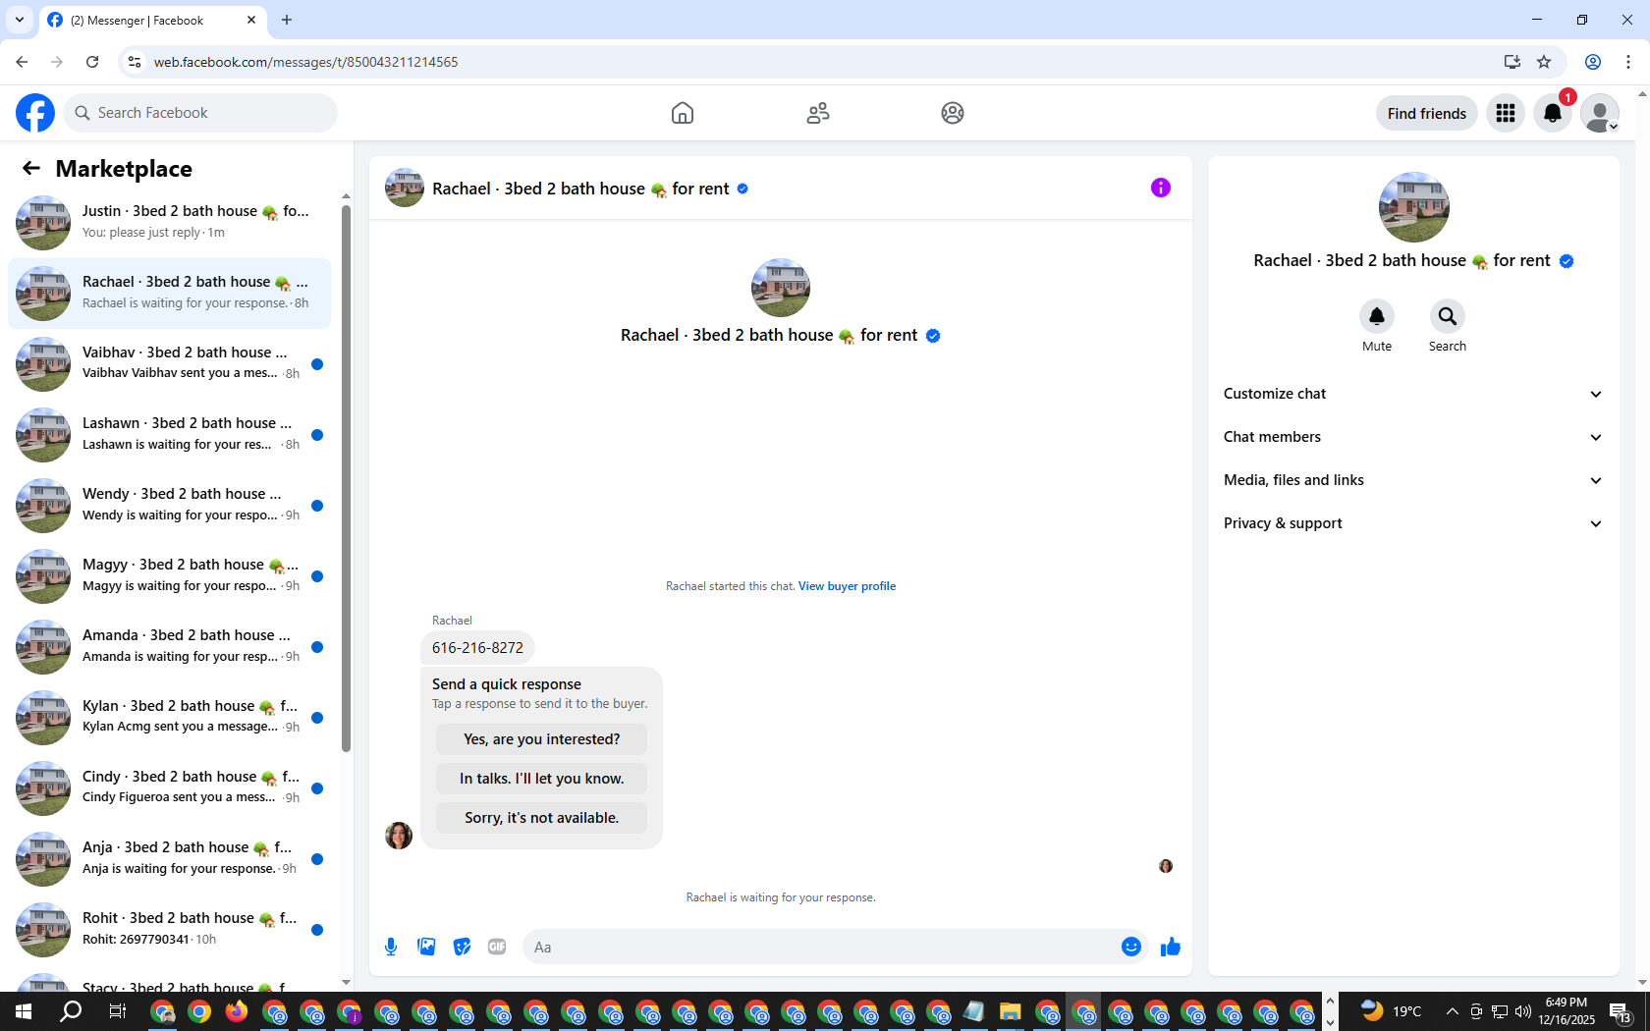Open the Chrome three-dot menu
Image resolution: width=1650 pixels, height=1031 pixels.
coord(1628,62)
